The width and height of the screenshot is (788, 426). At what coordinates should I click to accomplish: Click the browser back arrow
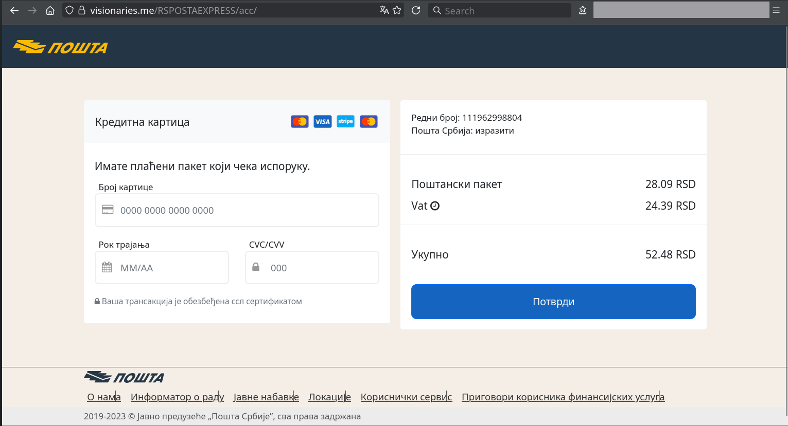tap(14, 10)
